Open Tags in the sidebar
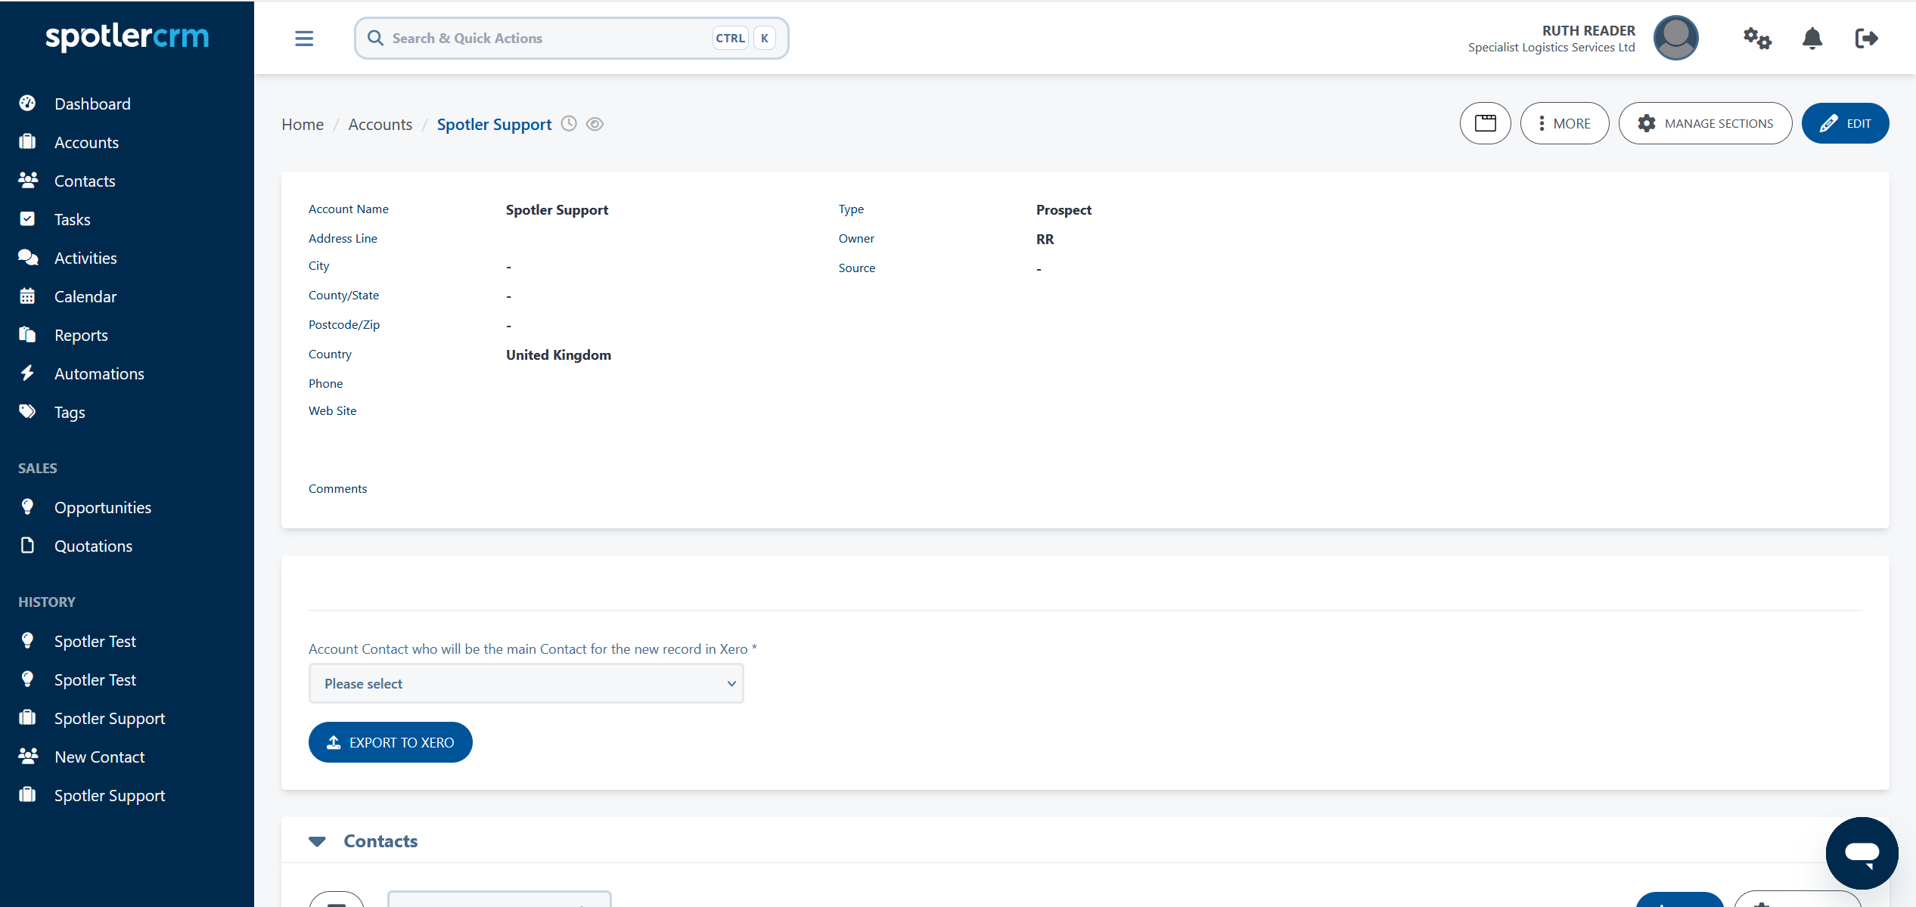1916x907 pixels. [x=70, y=412]
